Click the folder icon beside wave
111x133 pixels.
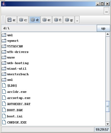4,57
